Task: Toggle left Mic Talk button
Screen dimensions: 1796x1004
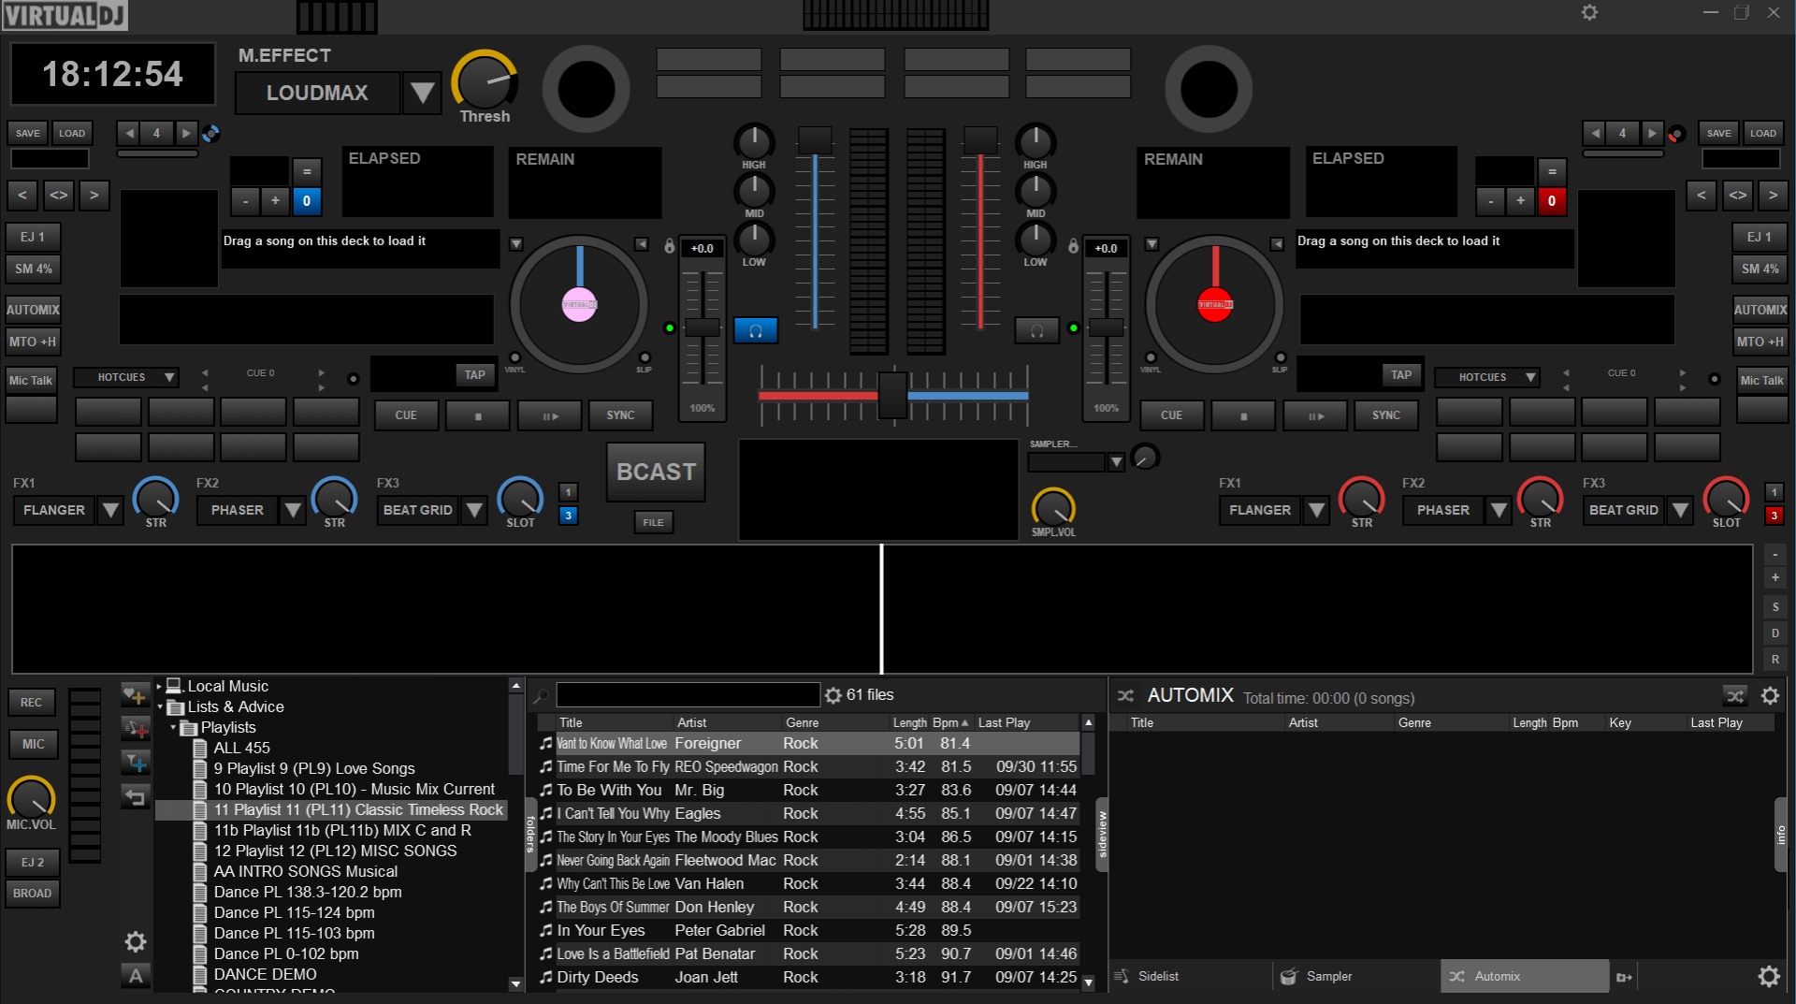Action: pyautogui.click(x=31, y=380)
